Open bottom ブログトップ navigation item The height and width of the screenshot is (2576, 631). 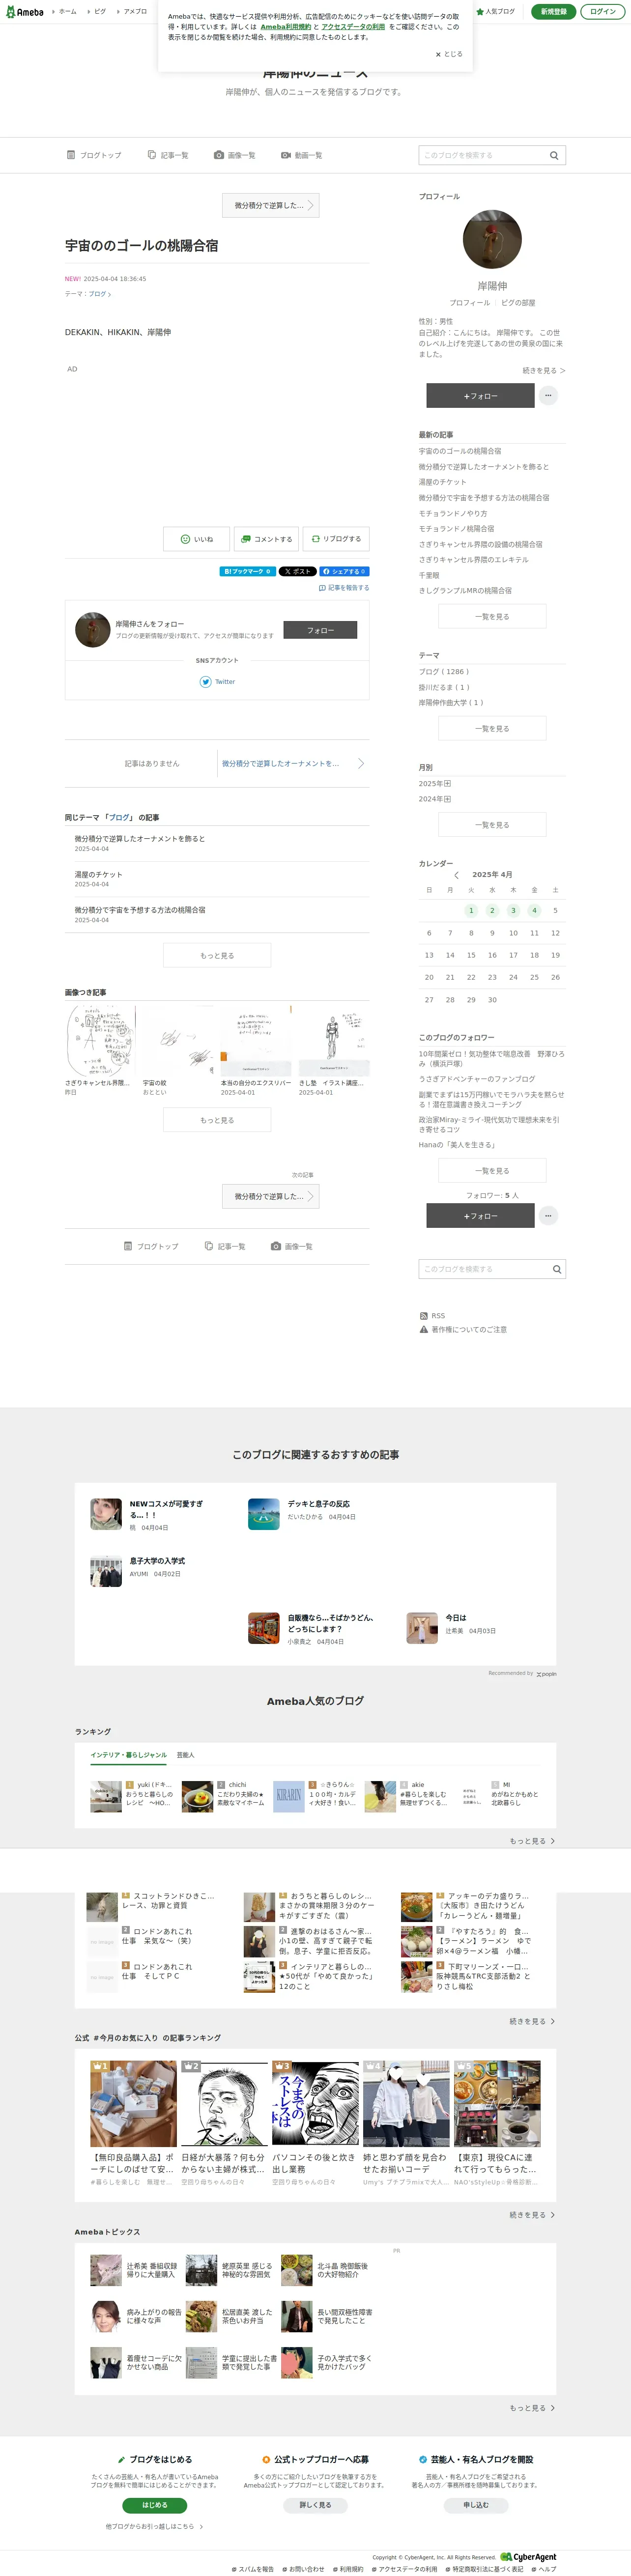pyautogui.click(x=151, y=1246)
